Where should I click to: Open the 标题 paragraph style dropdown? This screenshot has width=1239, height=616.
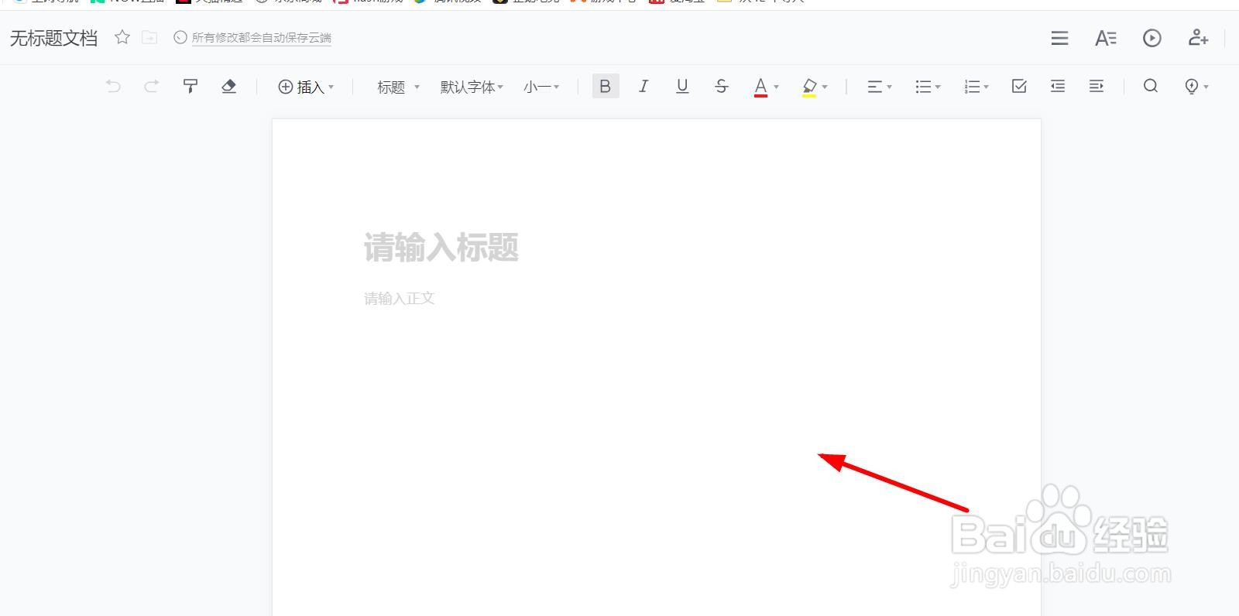tap(398, 87)
